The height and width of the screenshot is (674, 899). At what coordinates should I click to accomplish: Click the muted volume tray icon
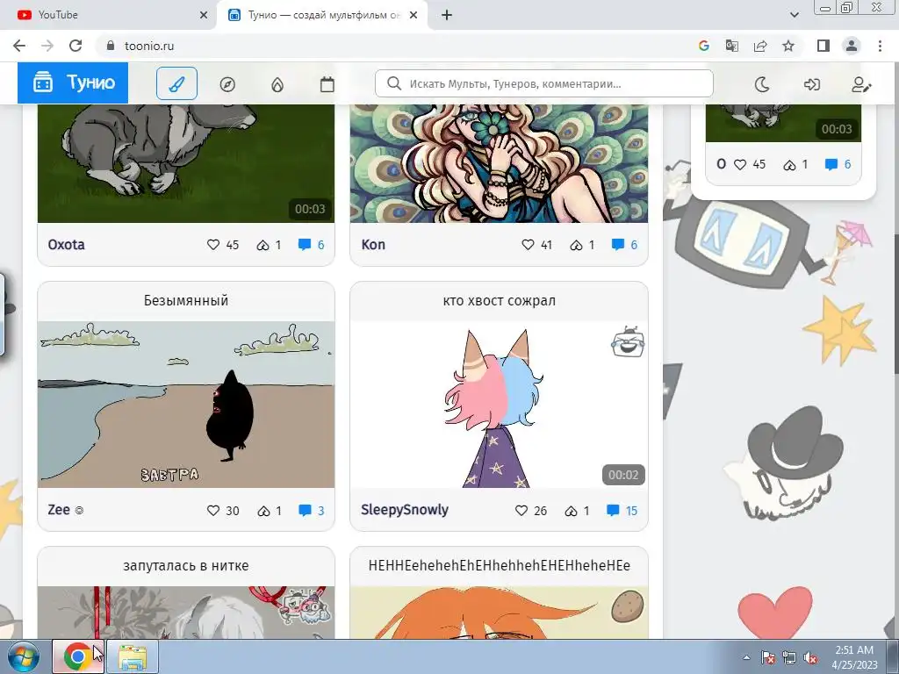pyautogui.click(x=810, y=658)
